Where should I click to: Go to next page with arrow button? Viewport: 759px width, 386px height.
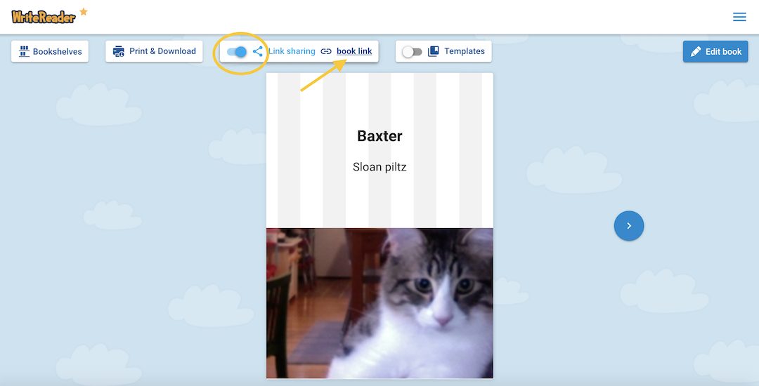[629, 225]
